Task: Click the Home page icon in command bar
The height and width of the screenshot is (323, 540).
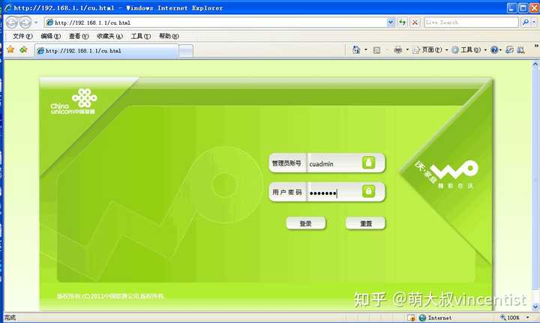Action: click(x=356, y=50)
